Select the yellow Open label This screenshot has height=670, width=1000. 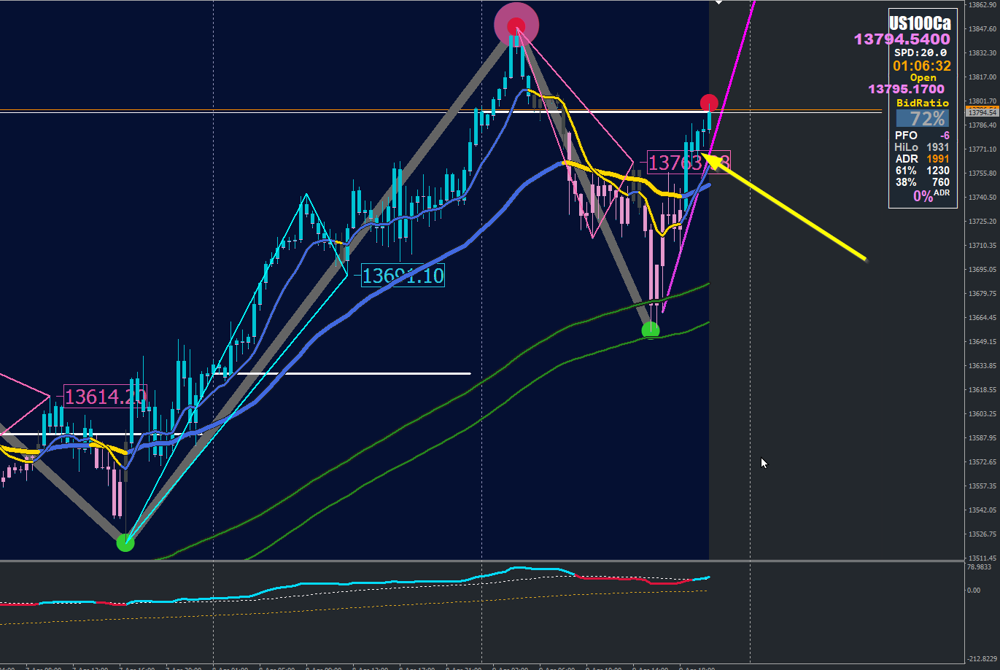click(x=923, y=77)
